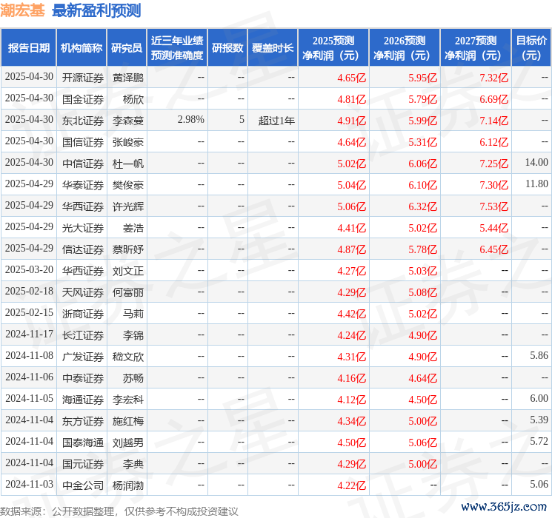Select the 2.98% accuracy value cell
The width and height of the screenshot is (552, 518).
click(190, 120)
